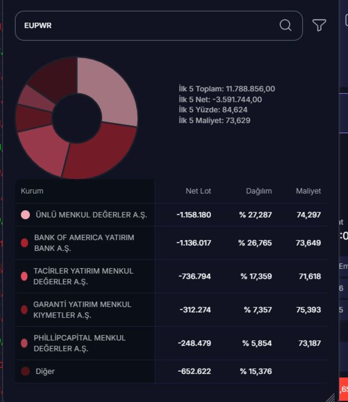Click net lot value -1.158.180
This screenshot has width=348, height=402.
pyautogui.click(x=194, y=215)
